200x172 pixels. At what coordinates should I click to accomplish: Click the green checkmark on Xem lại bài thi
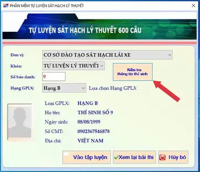116,157
